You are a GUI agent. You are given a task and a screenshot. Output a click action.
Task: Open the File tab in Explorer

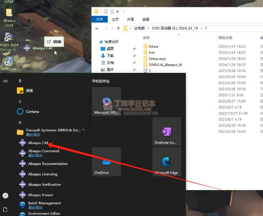pos(99,20)
